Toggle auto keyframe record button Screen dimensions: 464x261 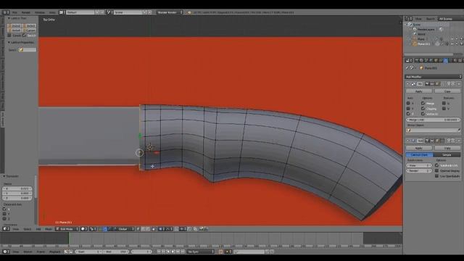[220, 252]
